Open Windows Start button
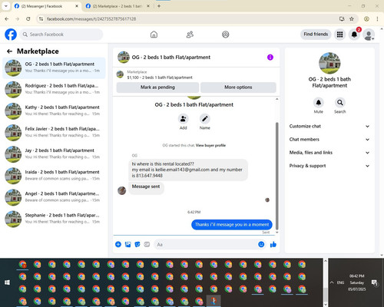 point(7,282)
